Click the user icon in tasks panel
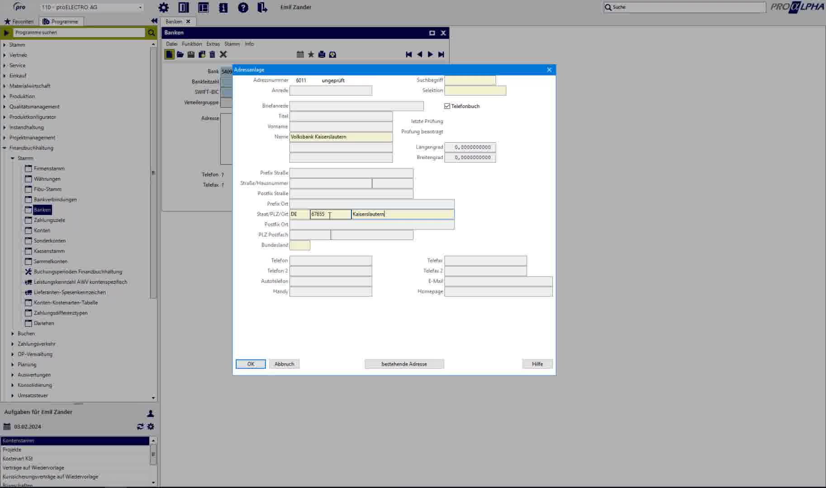 [151, 413]
